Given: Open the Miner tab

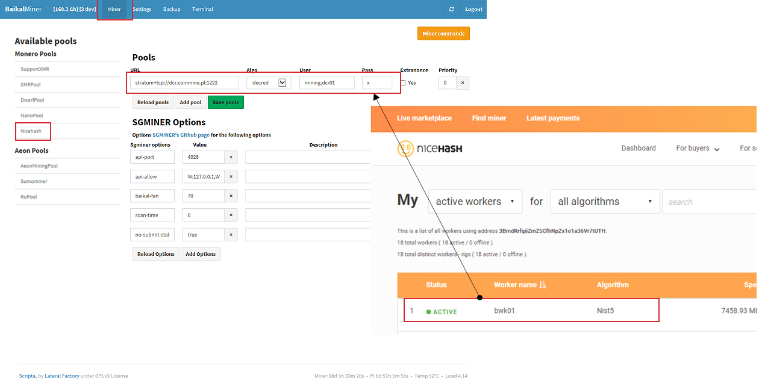Looking at the screenshot, I should click(114, 9).
